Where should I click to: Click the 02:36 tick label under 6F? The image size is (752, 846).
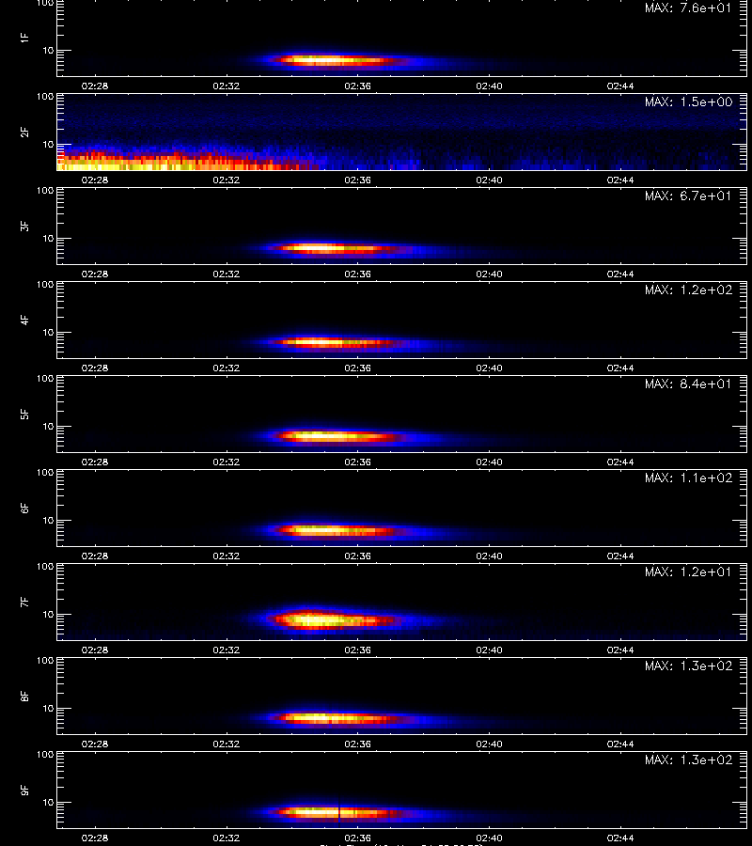[357, 556]
